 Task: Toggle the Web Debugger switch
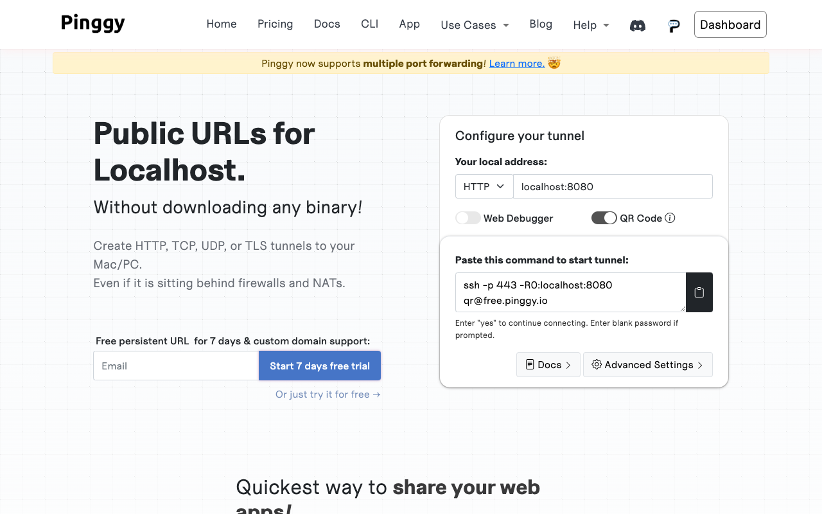point(468,218)
